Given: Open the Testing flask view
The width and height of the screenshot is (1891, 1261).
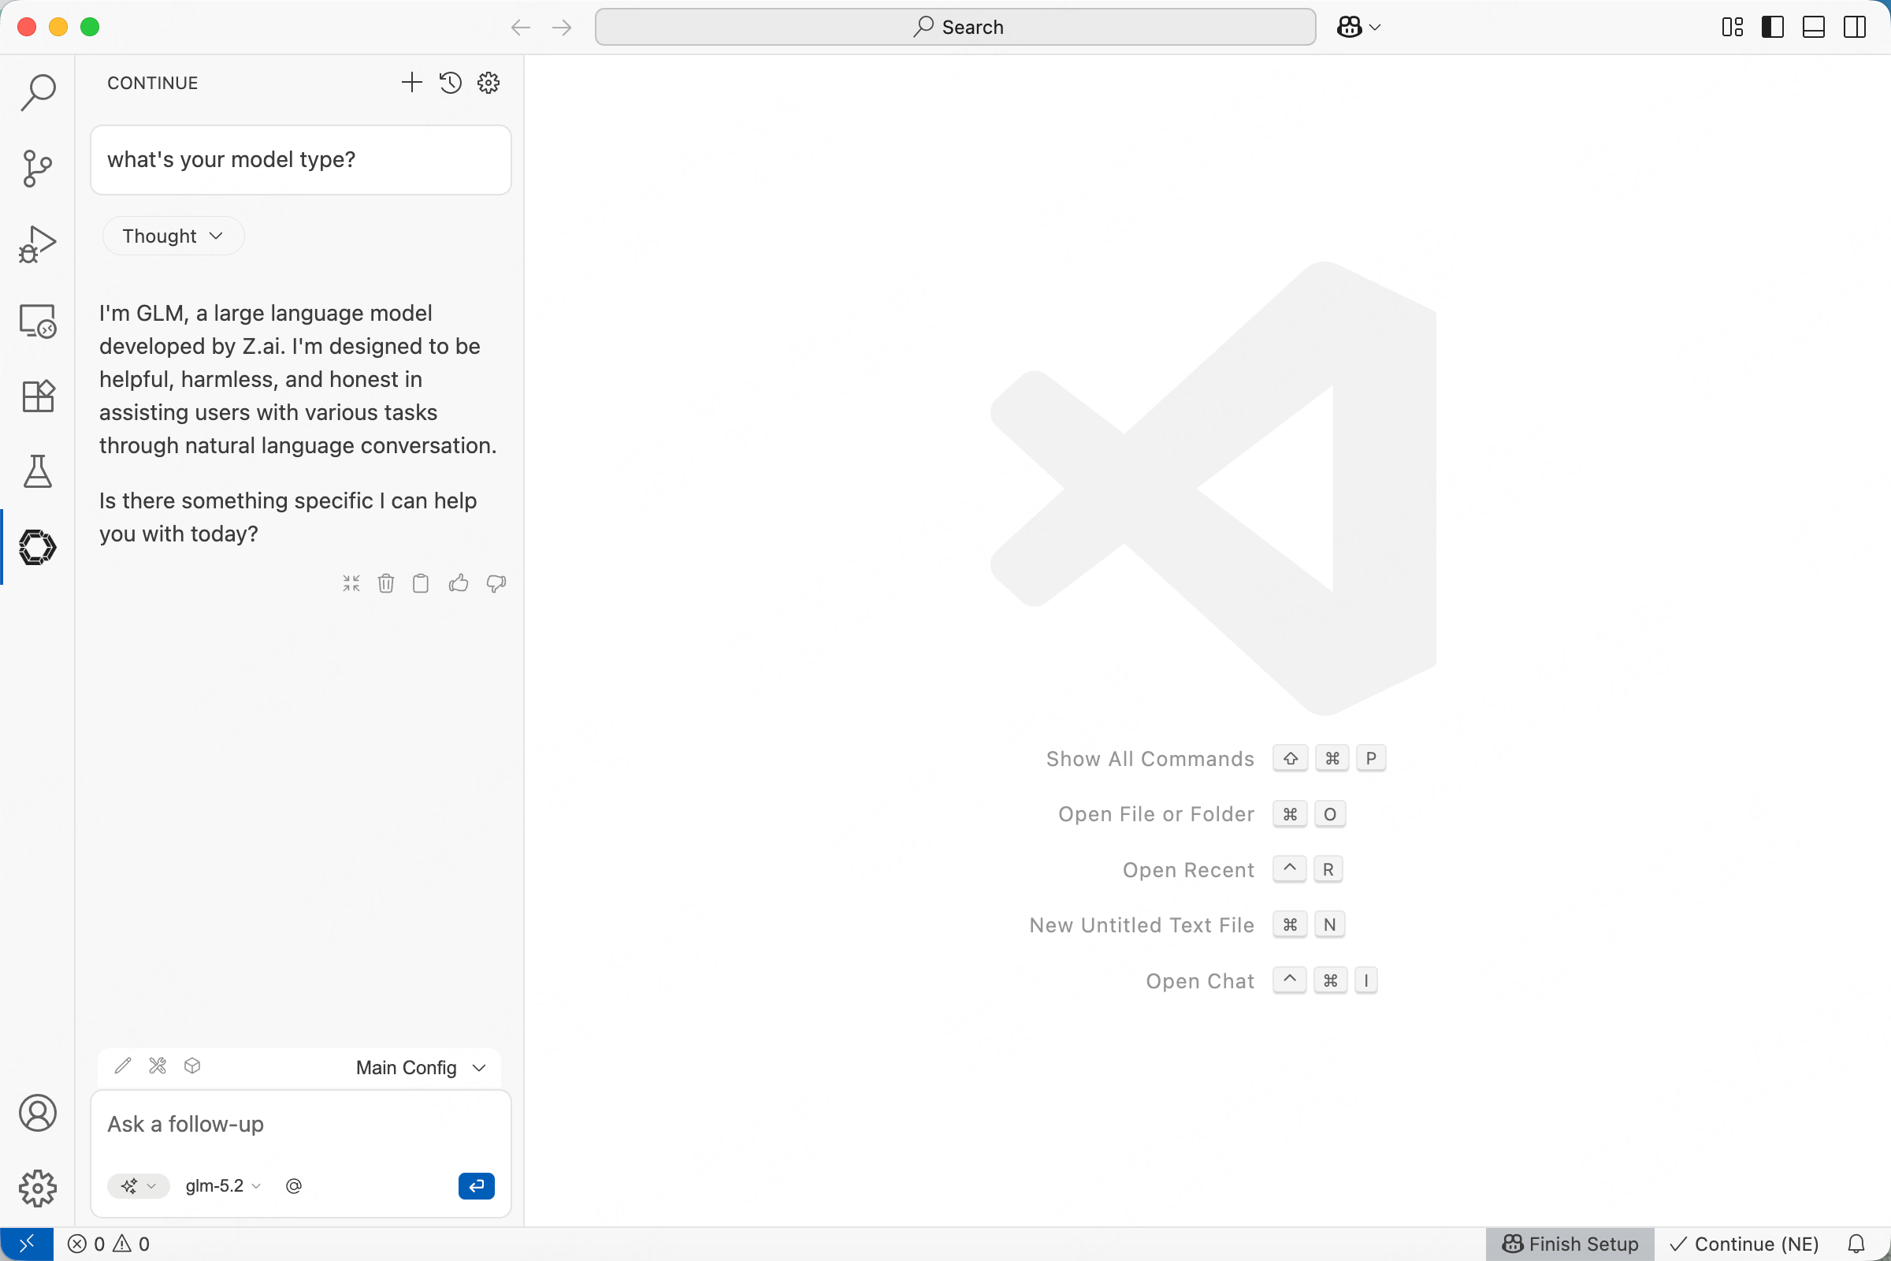Looking at the screenshot, I should (37, 471).
